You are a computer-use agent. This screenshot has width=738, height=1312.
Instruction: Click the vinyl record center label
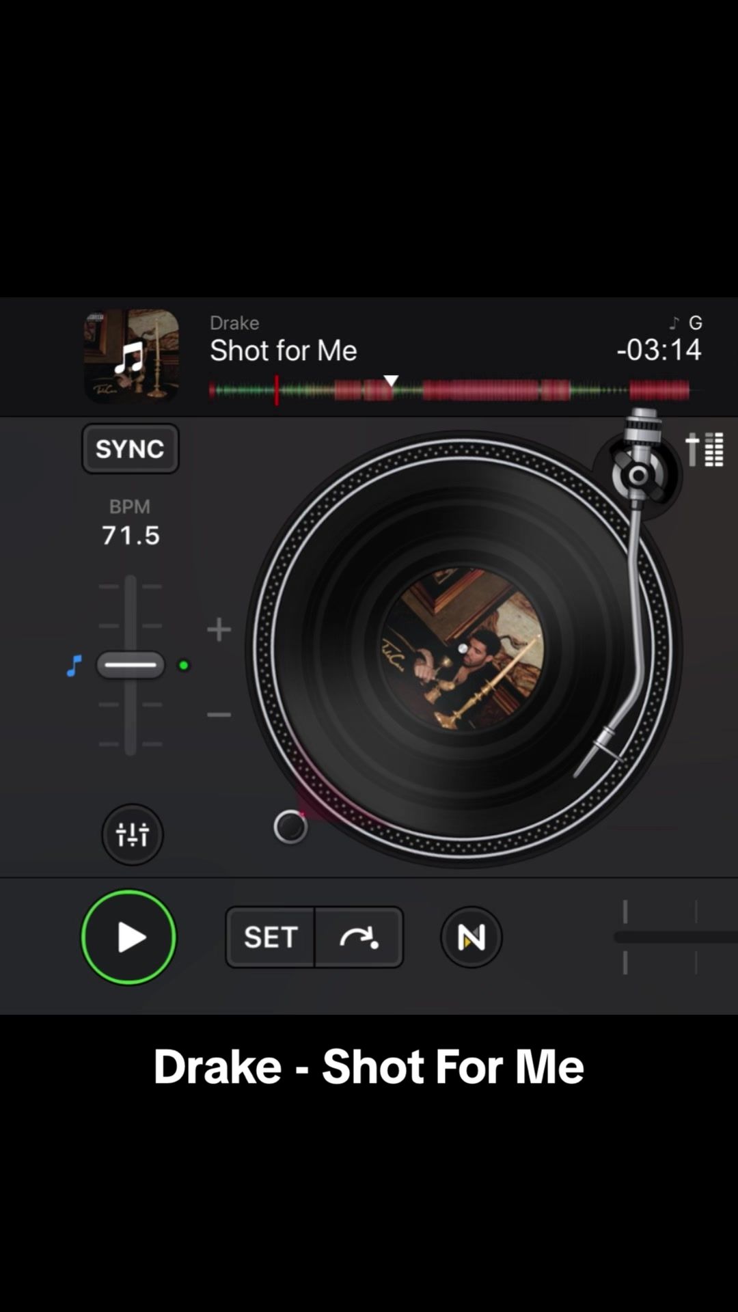pyautogui.click(x=463, y=648)
